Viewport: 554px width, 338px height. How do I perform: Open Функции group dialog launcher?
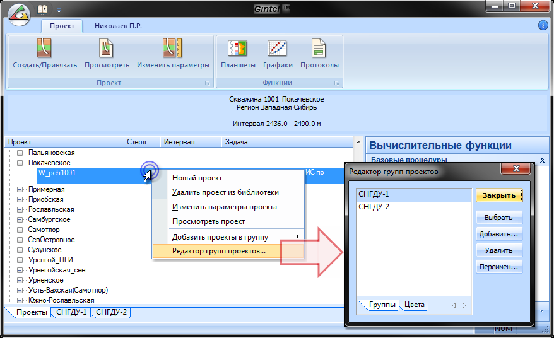click(x=337, y=83)
